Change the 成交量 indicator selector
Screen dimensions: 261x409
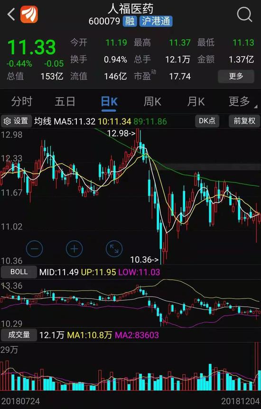19,335
